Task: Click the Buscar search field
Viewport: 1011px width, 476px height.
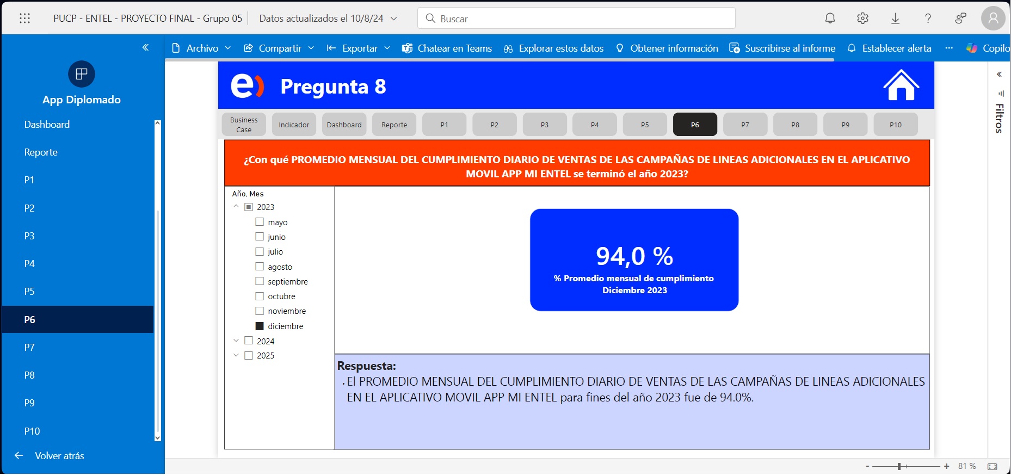Action: tap(576, 18)
